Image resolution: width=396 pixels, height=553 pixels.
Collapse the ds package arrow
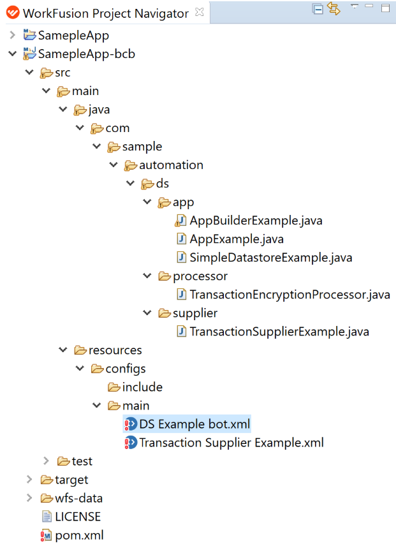(x=131, y=183)
